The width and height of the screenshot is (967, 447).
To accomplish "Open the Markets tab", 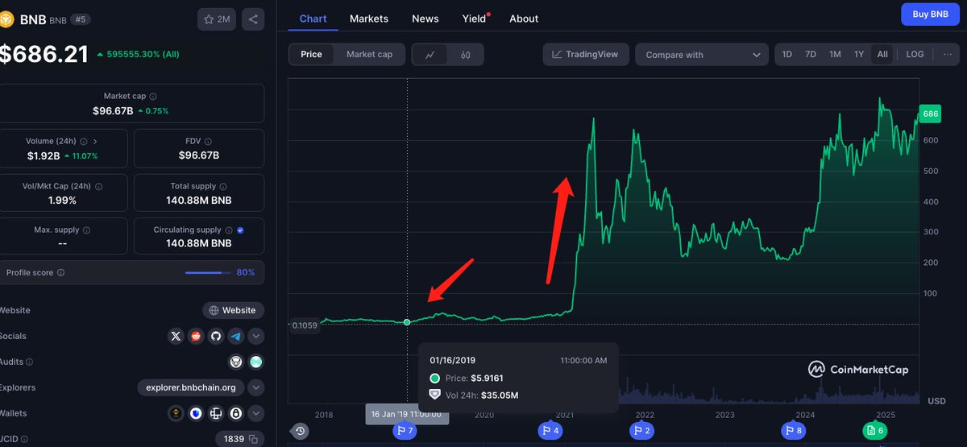I will click(x=369, y=19).
